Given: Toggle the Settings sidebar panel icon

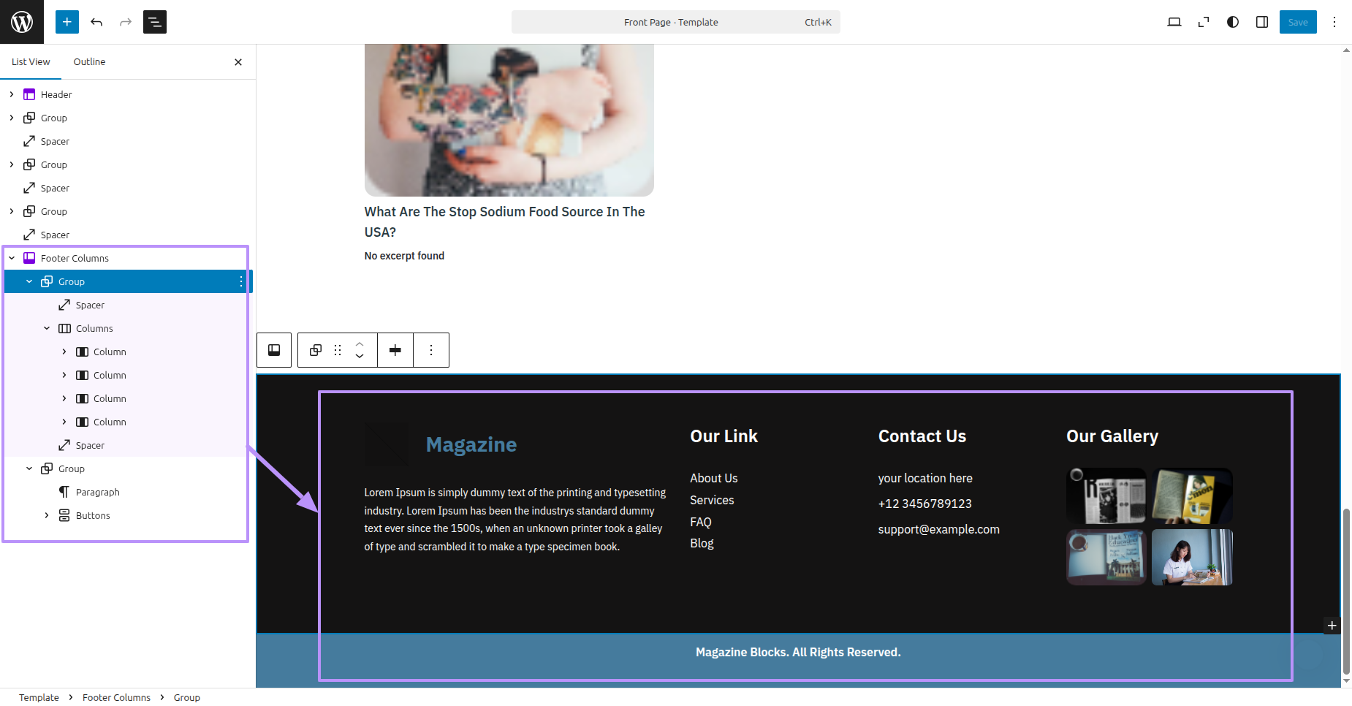Looking at the screenshot, I should tap(1262, 22).
